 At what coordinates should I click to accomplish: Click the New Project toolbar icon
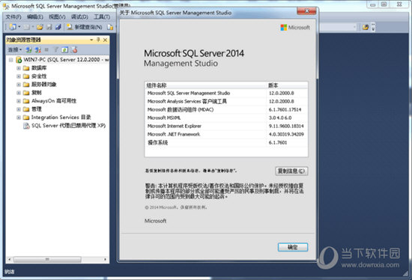click(x=13, y=27)
